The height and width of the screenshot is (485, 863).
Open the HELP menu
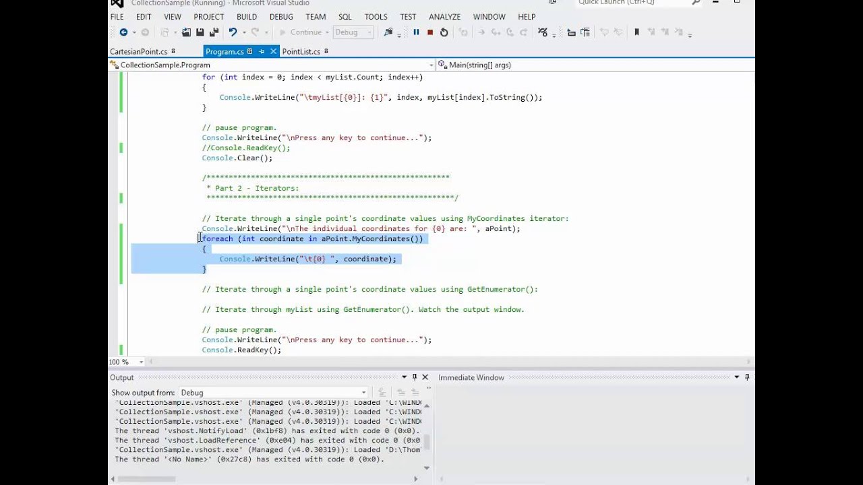[x=527, y=17]
